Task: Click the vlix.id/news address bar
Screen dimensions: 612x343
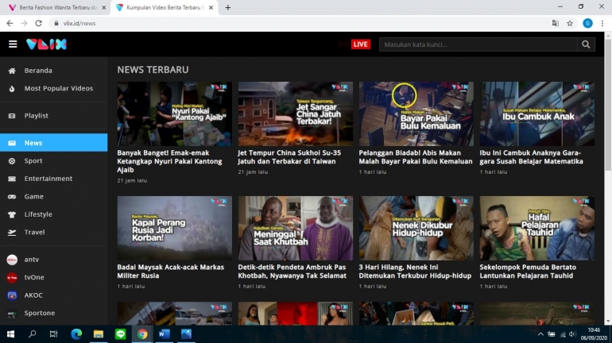Action: coord(299,23)
